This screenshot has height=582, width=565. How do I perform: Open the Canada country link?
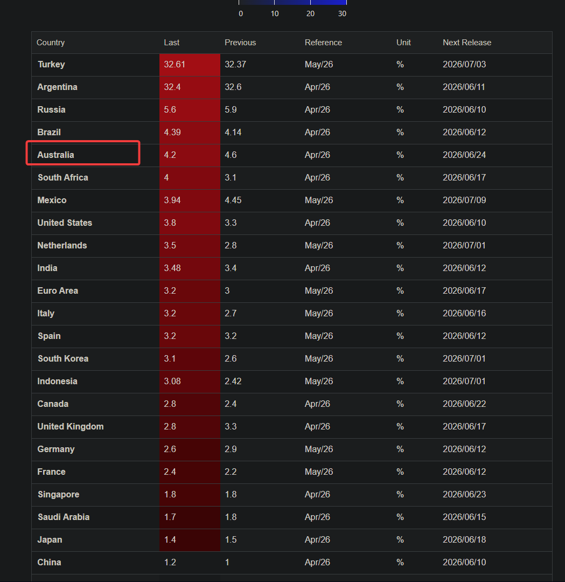pyautogui.click(x=53, y=404)
